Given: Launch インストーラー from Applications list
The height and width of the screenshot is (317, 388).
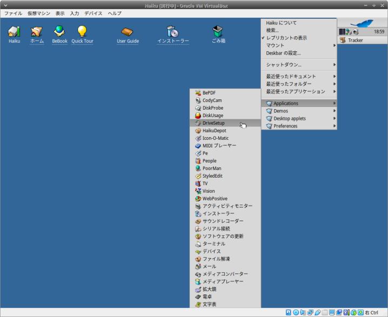Looking at the screenshot, I should pos(225,213).
